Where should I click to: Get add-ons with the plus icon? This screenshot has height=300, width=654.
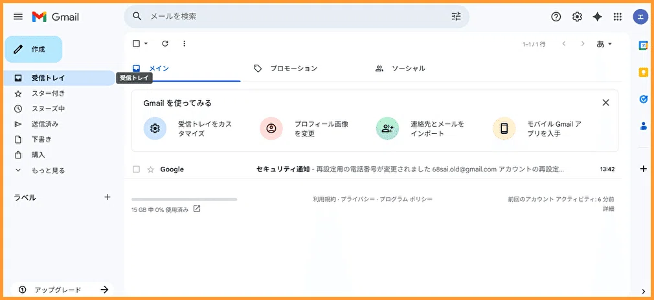point(643,169)
